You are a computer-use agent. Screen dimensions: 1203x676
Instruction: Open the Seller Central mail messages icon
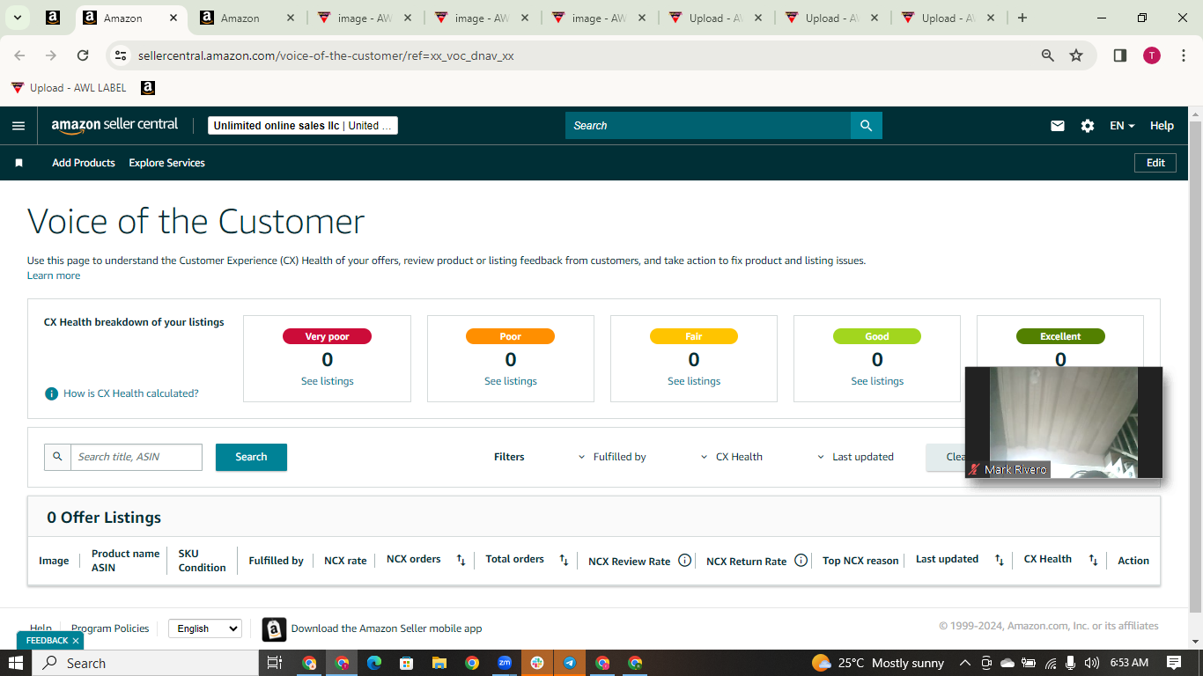point(1058,126)
